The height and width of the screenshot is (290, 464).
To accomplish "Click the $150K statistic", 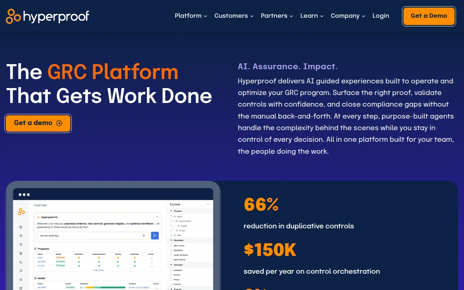I will [270, 250].
